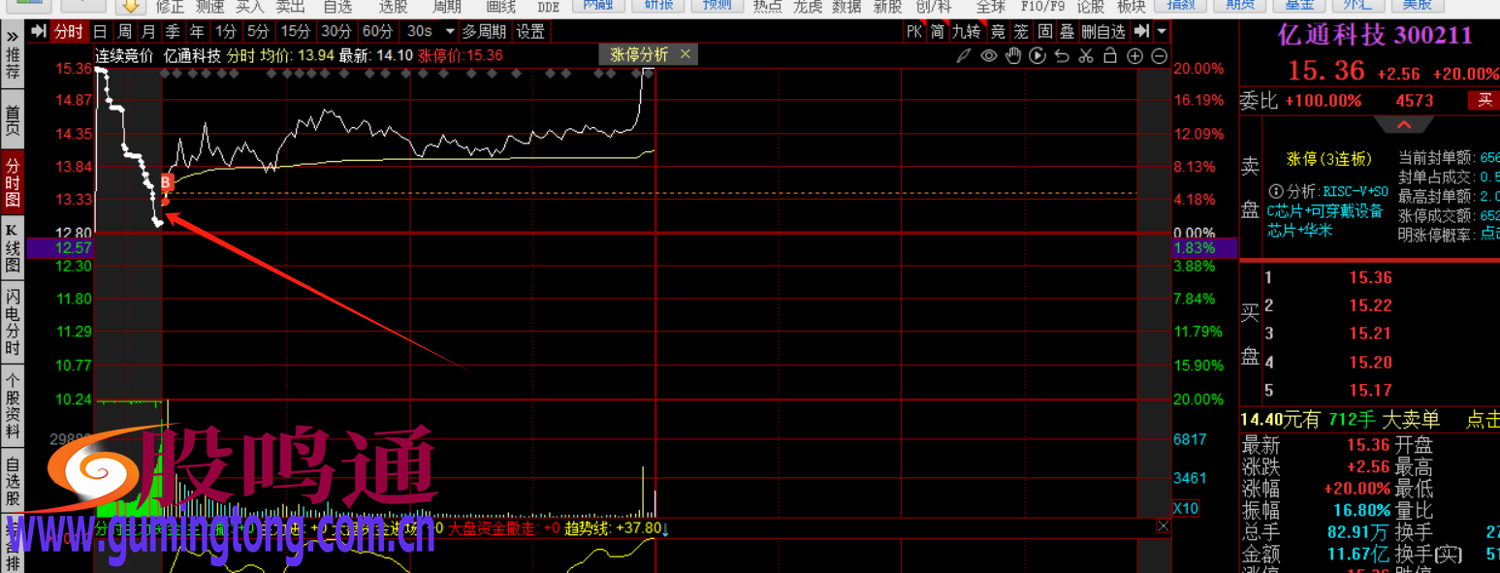Select K线图 in the left sidebar
The height and width of the screenshot is (573, 1500).
coord(13,247)
